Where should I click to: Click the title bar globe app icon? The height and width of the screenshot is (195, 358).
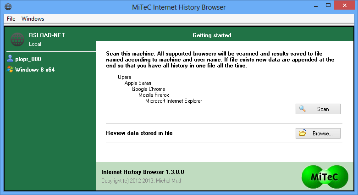click(8, 6)
